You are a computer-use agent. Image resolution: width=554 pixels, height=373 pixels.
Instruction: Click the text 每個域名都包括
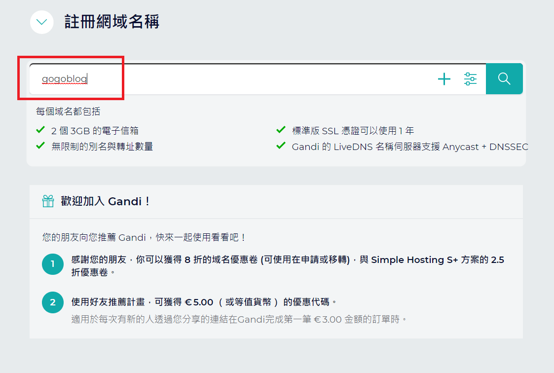68,112
